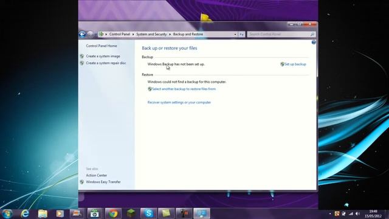Open the volume speaker tray icon
The width and height of the screenshot is (389, 219).
(x=357, y=214)
